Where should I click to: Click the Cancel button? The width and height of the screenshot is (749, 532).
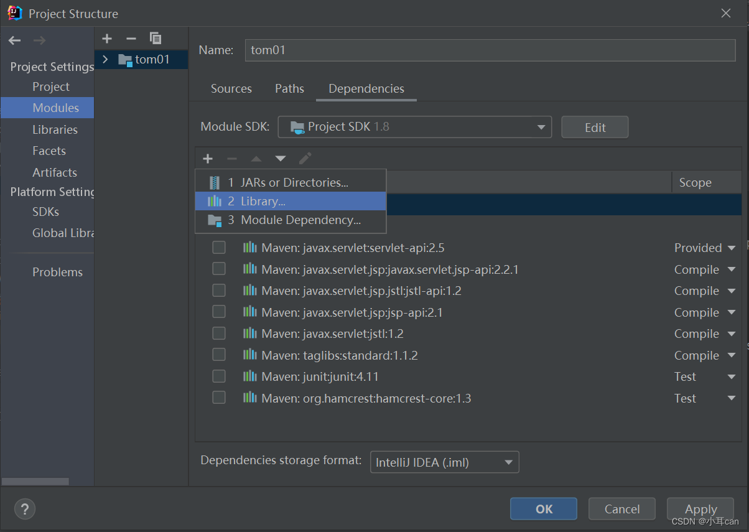pyautogui.click(x=622, y=509)
